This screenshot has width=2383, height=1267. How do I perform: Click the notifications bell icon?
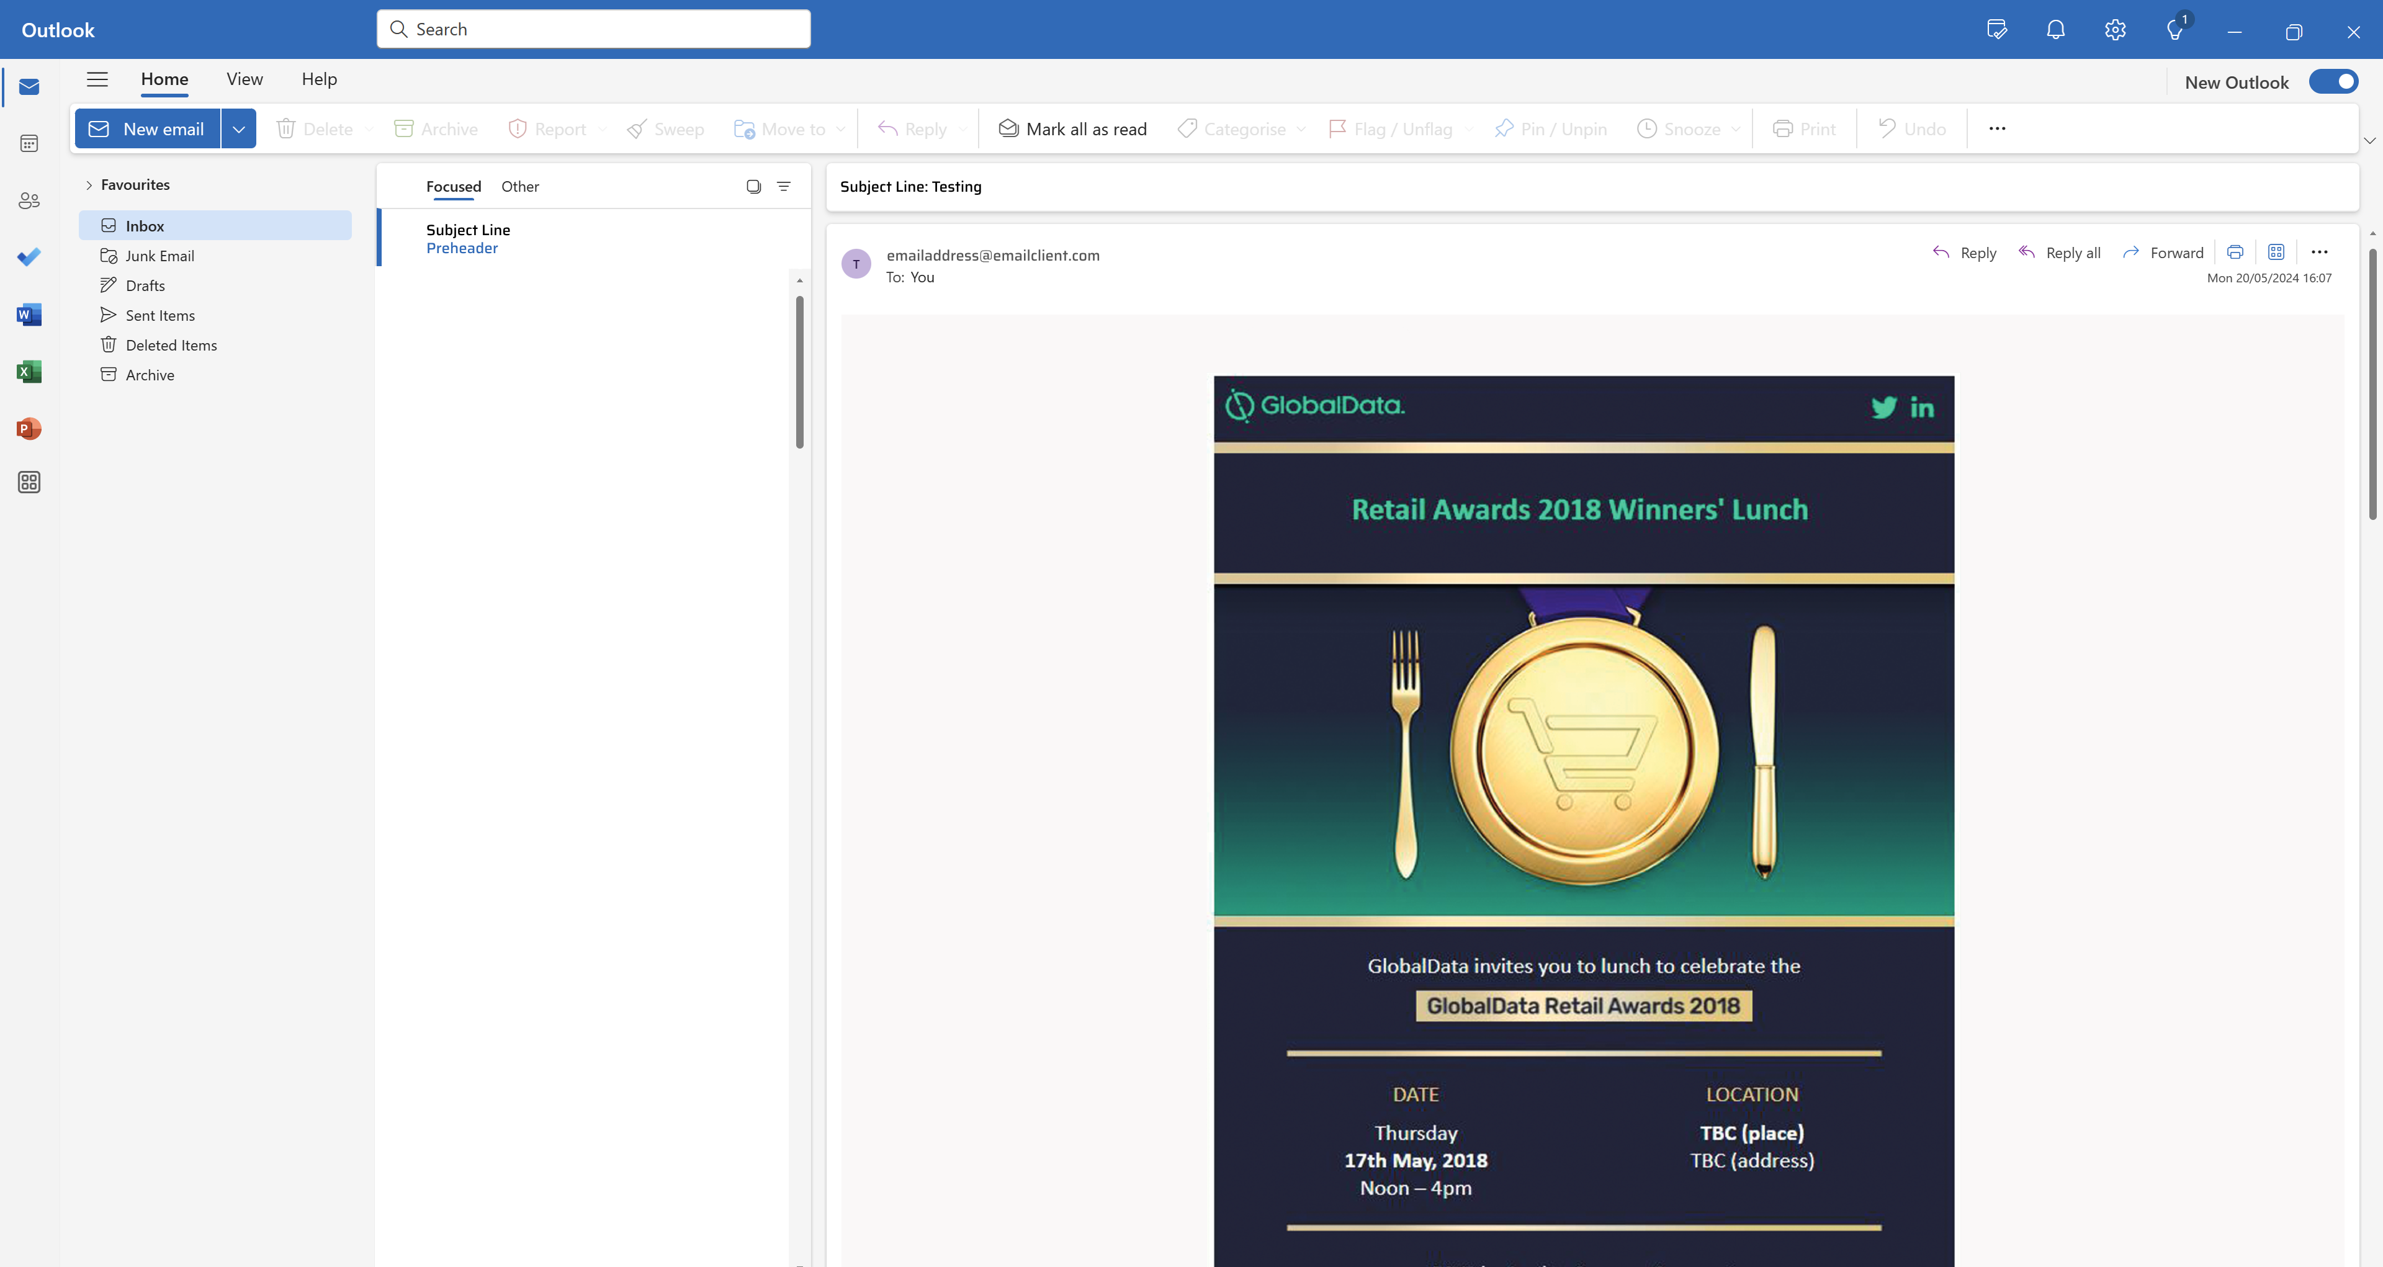point(2055,30)
